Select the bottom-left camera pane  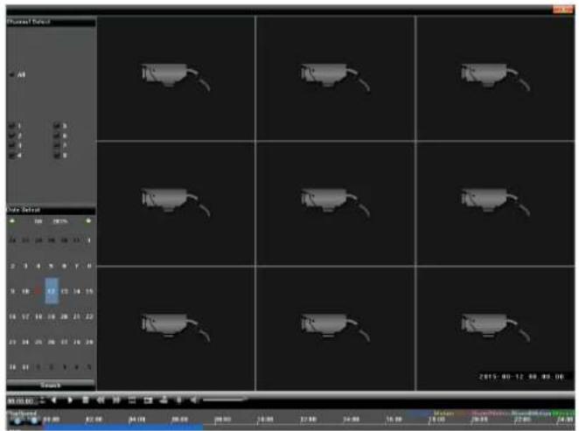pyautogui.click(x=176, y=328)
